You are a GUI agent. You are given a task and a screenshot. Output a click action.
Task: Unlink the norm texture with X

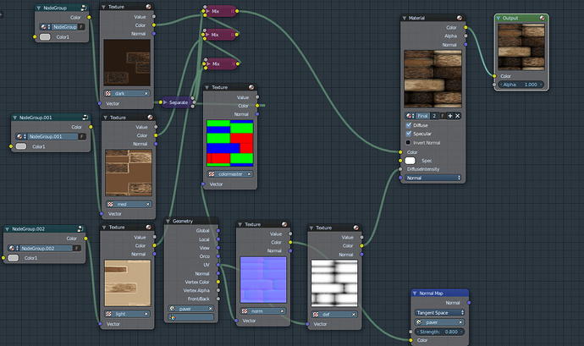coord(282,311)
